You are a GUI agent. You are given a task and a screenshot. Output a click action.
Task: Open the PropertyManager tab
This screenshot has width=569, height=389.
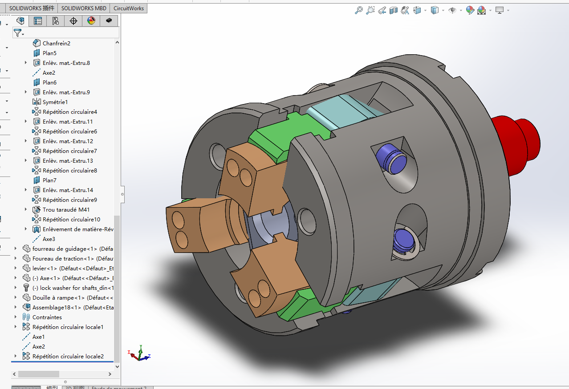click(38, 20)
